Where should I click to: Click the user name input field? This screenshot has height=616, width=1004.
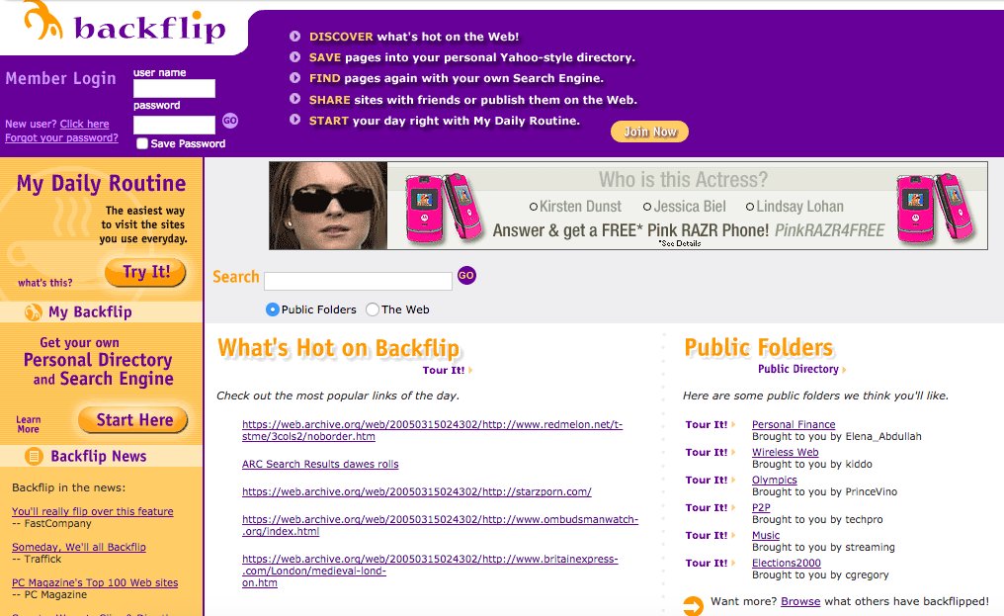pyautogui.click(x=174, y=88)
